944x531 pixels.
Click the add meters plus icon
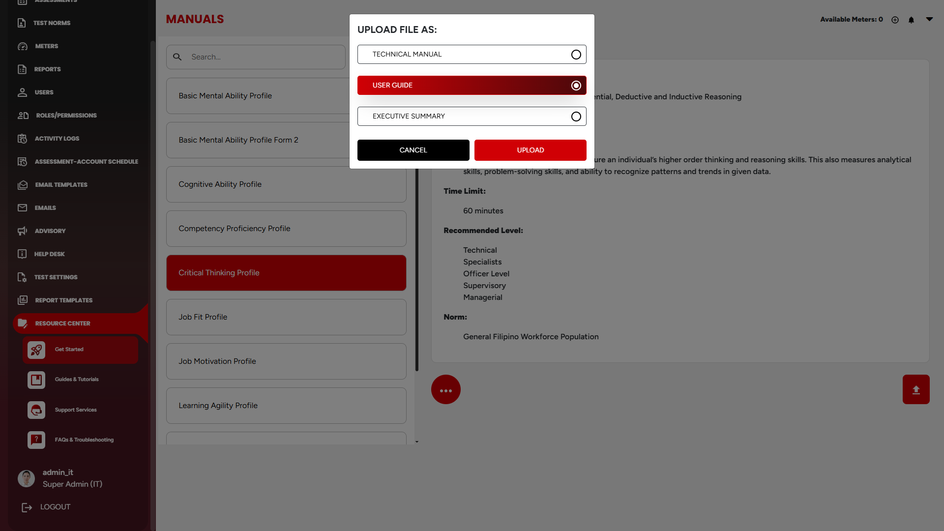tap(895, 20)
